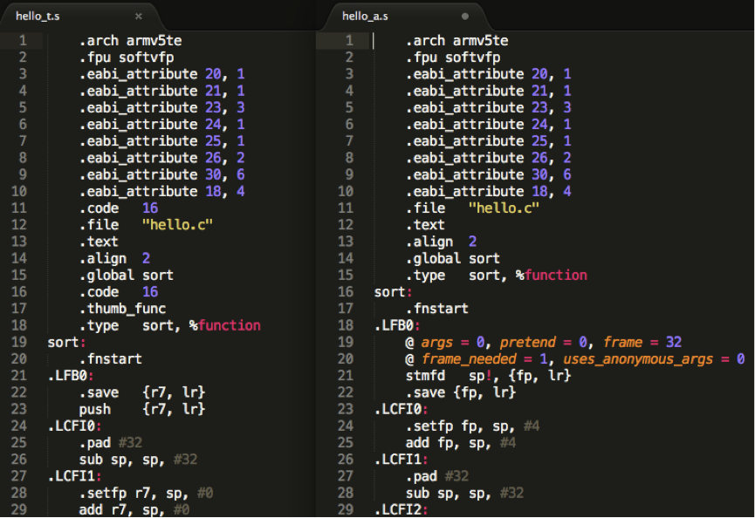Click the "@ args = 0" comment line
The height and width of the screenshot is (518, 755).
[544, 343]
